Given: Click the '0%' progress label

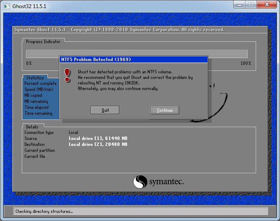Looking at the screenshot, I should coord(29,63).
